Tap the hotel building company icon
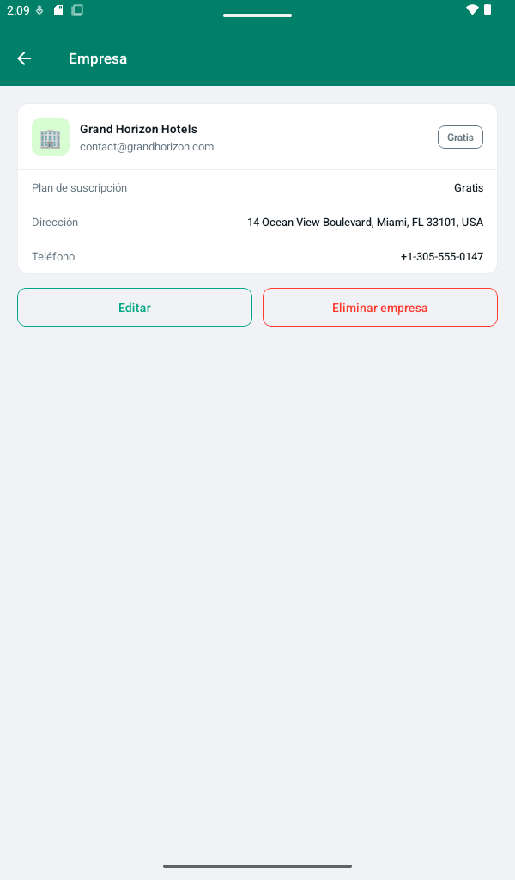The height and width of the screenshot is (880, 515). coord(51,137)
